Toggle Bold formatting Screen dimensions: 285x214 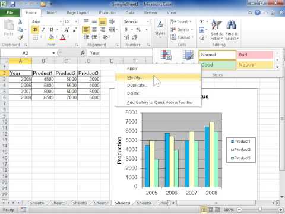click(35, 30)
